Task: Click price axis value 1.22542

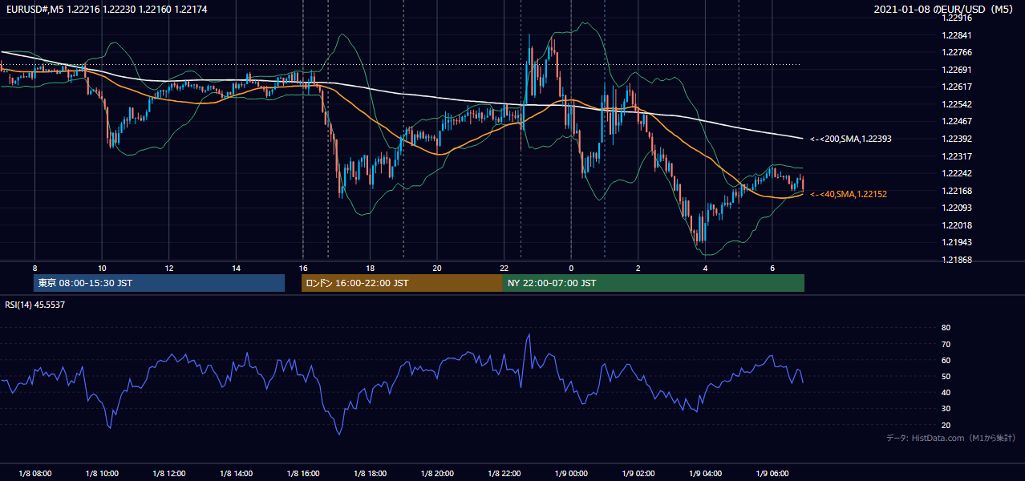Action: point(957,104)
